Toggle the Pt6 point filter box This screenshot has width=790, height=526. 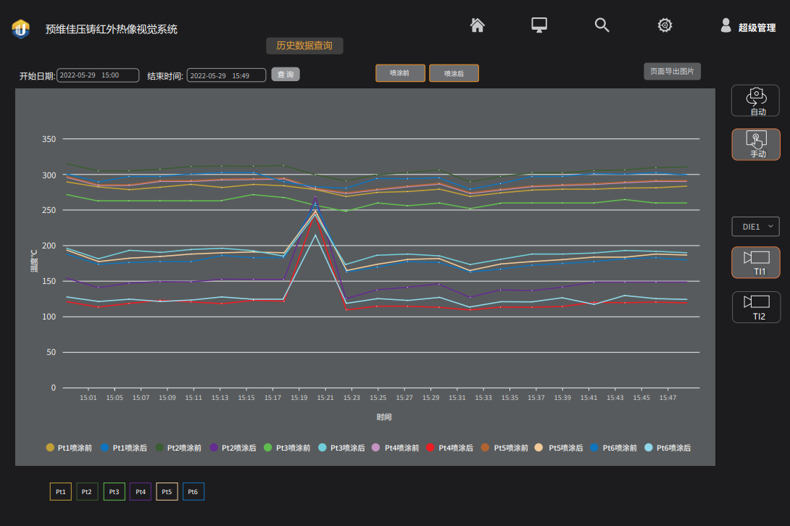[193, 492]
